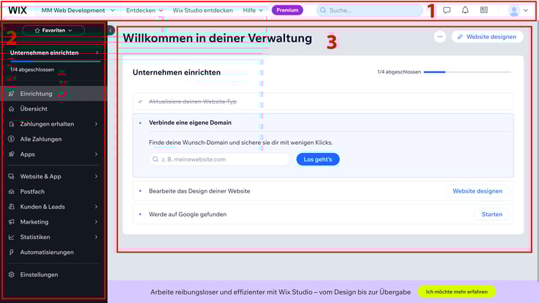This screenshot has height=303, width=539.
Task: Click the top Website designen button
Action: click(x=487, y=37)
